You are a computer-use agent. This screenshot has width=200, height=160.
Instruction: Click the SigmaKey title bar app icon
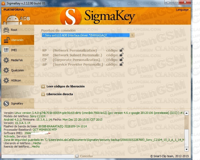pos(3,3)
